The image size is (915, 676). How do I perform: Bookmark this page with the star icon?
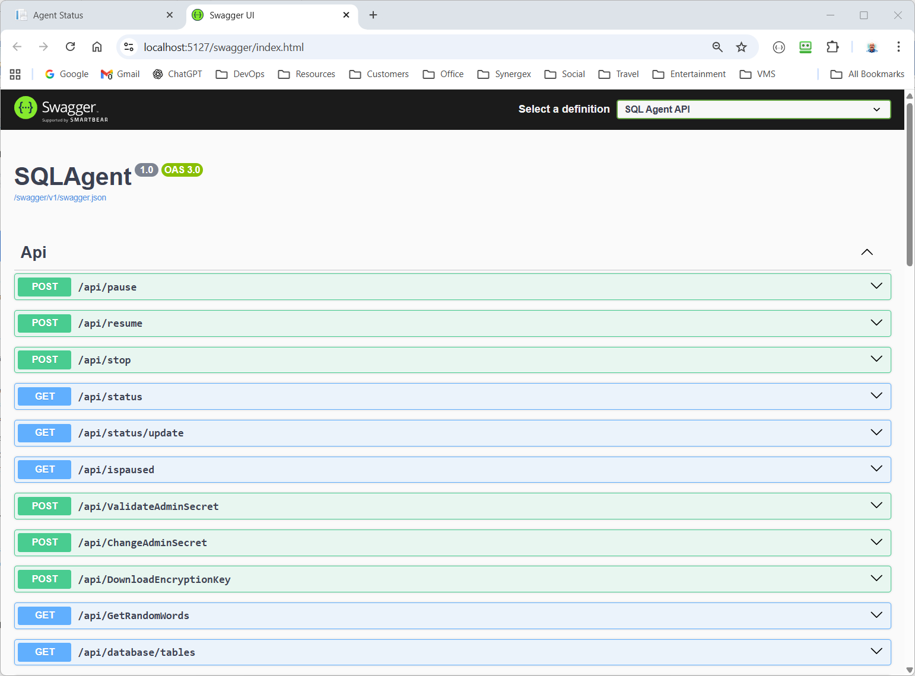[741, 47]
